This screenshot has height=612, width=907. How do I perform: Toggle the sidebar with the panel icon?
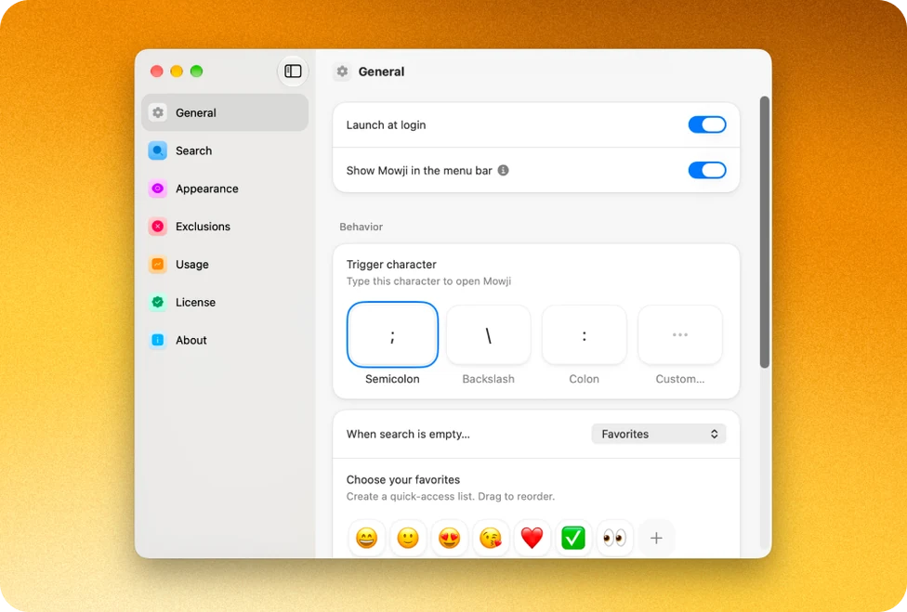click(293, 72)
